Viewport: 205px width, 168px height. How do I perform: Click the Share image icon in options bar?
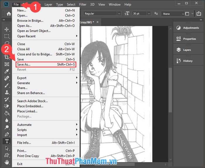point(199,13)
